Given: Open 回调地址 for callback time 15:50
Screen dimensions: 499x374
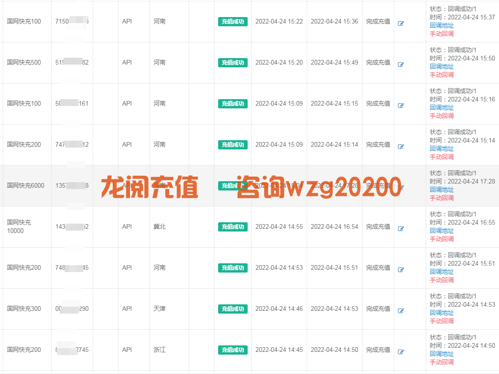Looking at the screenshot, I should click(x=442, y=66).
